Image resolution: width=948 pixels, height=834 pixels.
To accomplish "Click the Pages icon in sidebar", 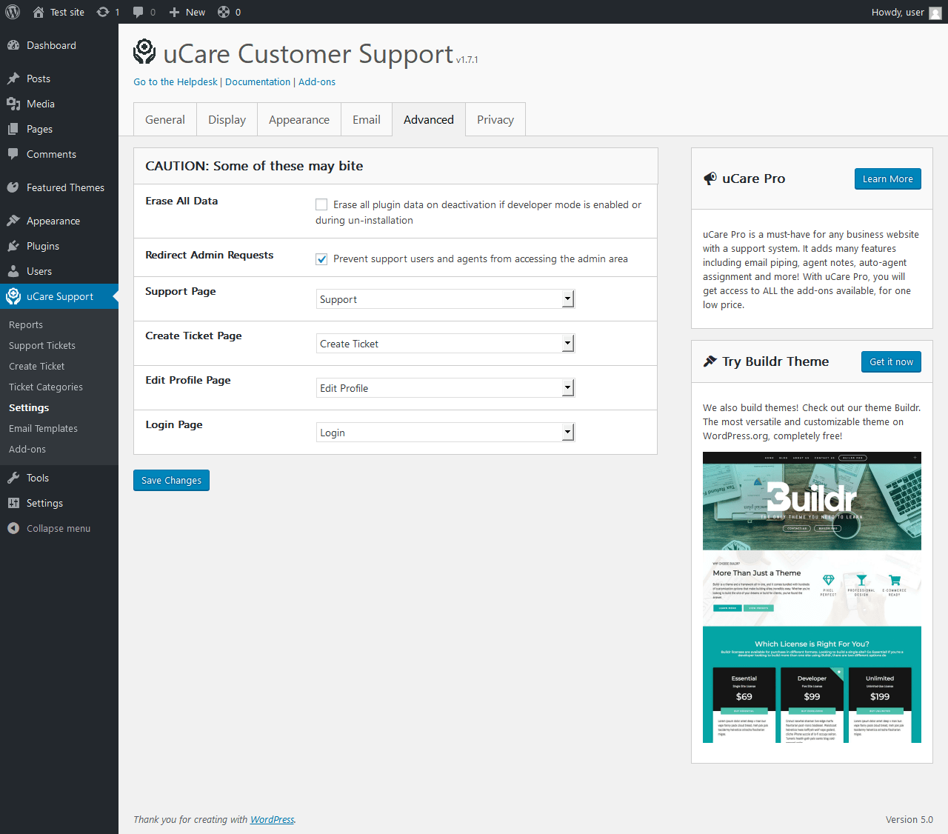I will click(13, 129).
